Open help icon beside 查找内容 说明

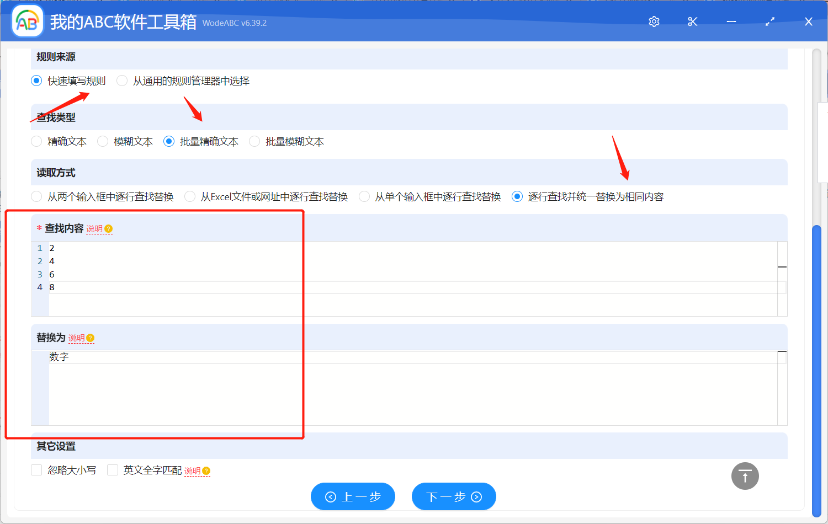pyautogui.click(x=109, y=228)
